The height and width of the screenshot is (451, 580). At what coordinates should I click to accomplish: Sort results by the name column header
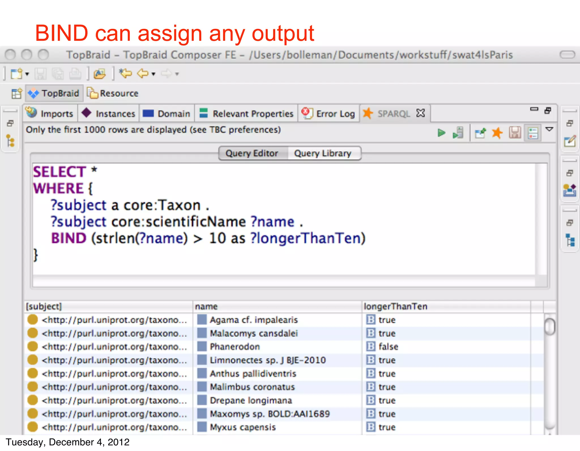click(277, 307)
